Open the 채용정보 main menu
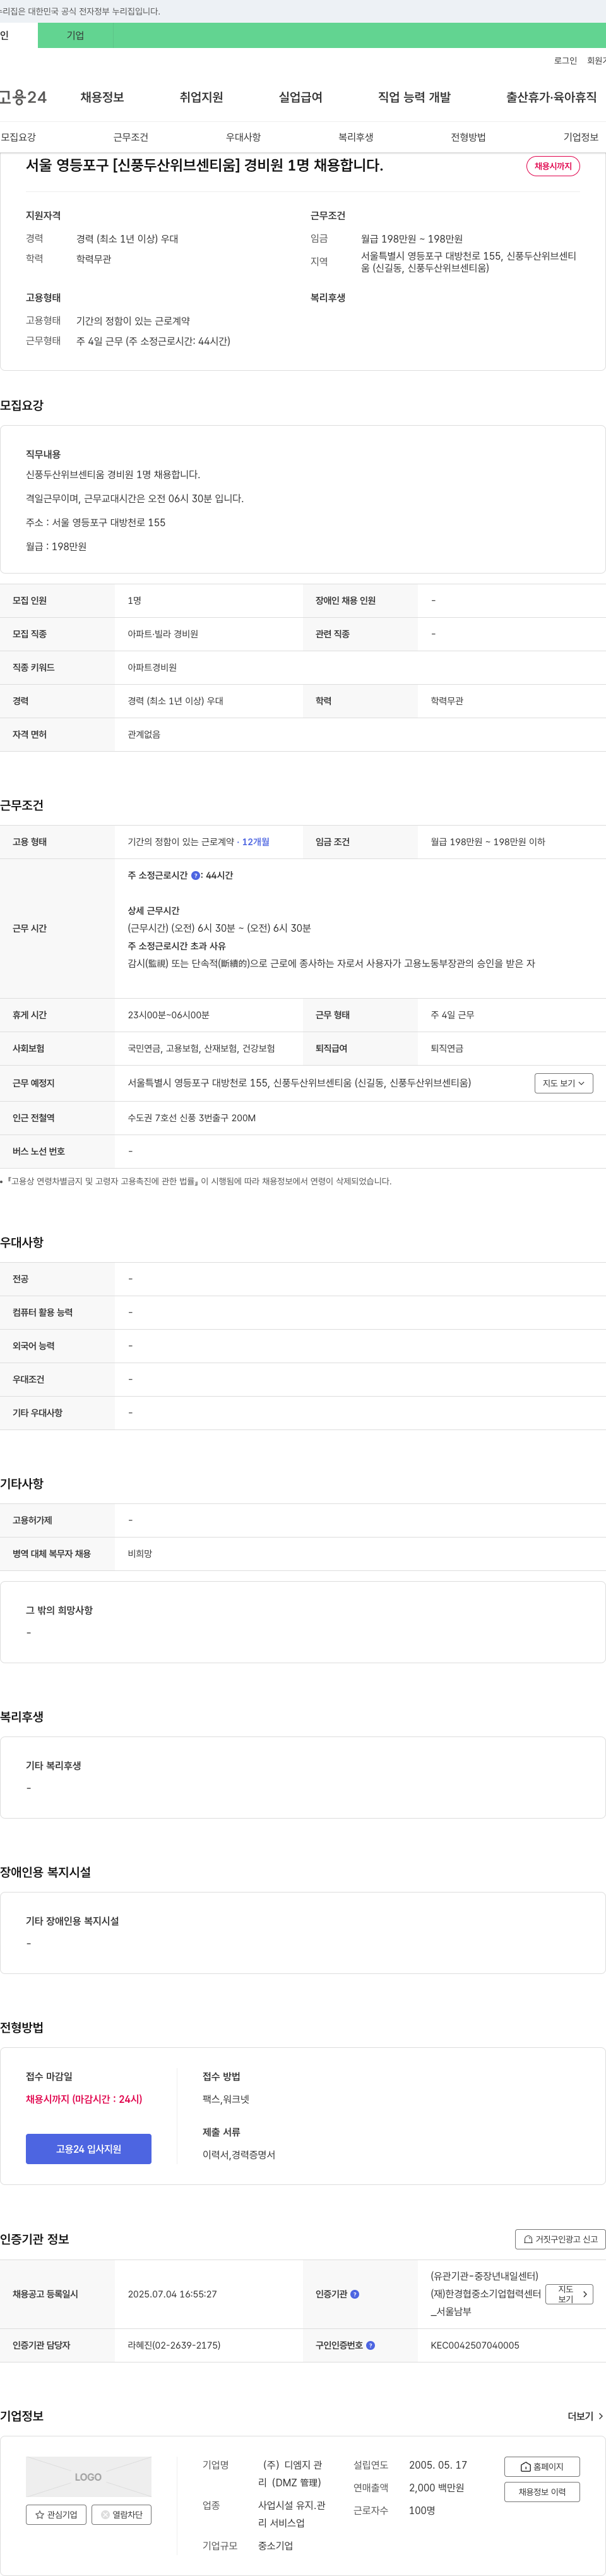 pyautogui.click(x=102, y=97)
